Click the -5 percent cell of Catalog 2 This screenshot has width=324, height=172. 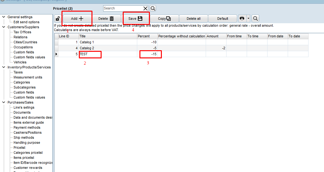[x=147, y=48]
